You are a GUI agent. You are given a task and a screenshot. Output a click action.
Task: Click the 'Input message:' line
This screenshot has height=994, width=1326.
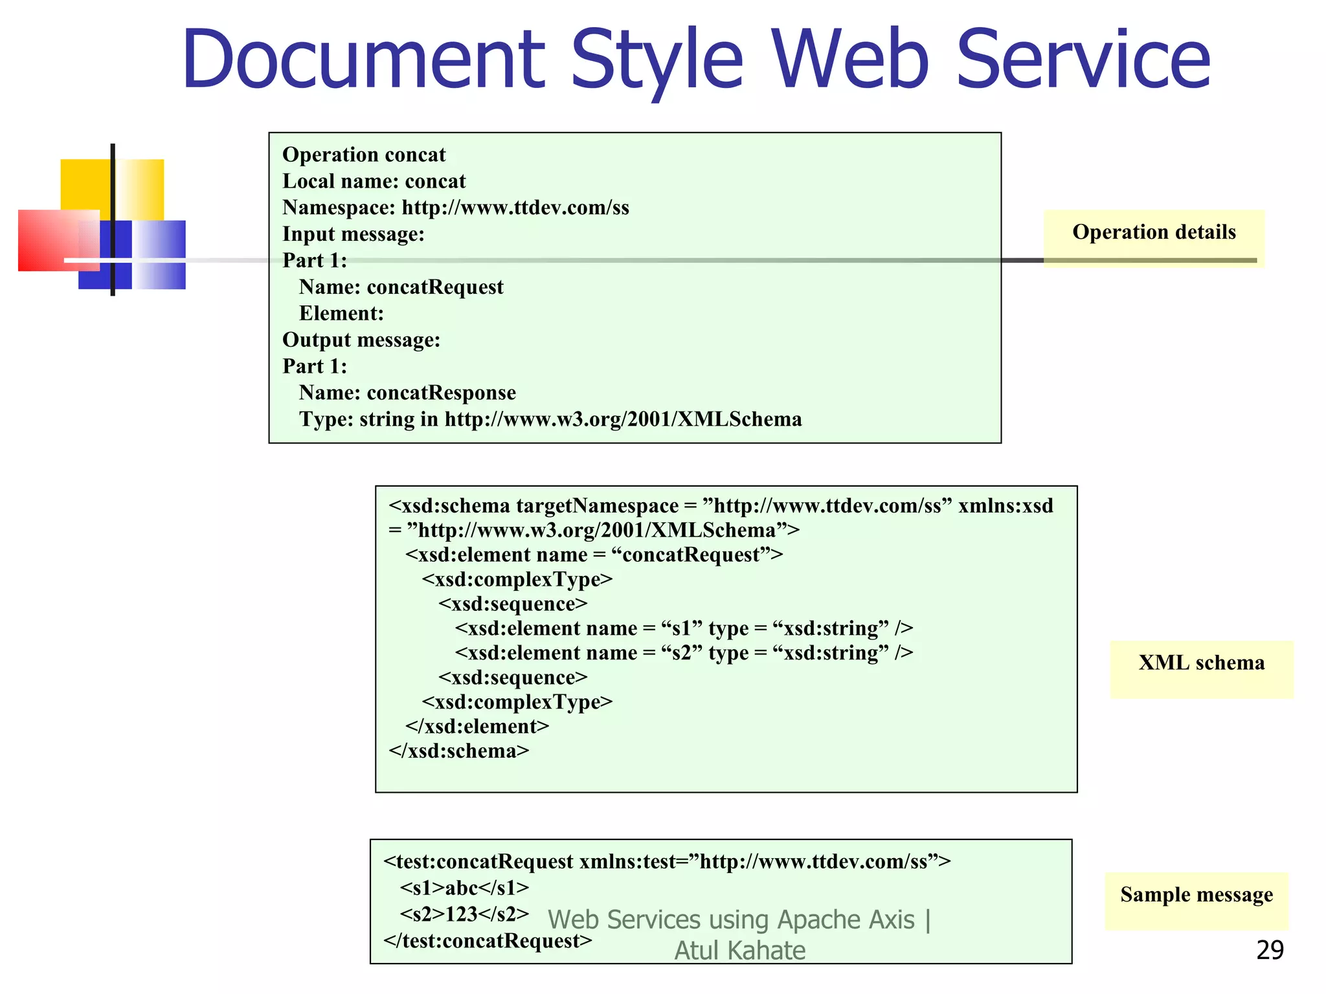(x=354, y=234)
